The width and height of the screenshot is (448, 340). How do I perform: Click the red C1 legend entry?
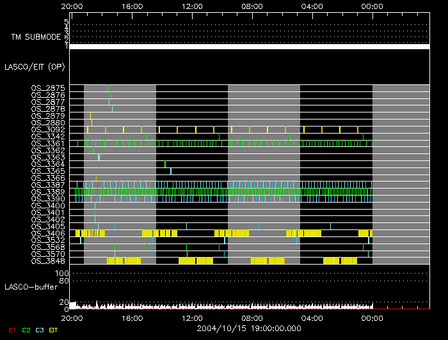(12, 330)
